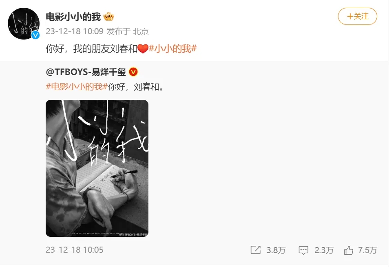Click the repost share icon
The image size is (389, 267).
click(x=256, y=250)
